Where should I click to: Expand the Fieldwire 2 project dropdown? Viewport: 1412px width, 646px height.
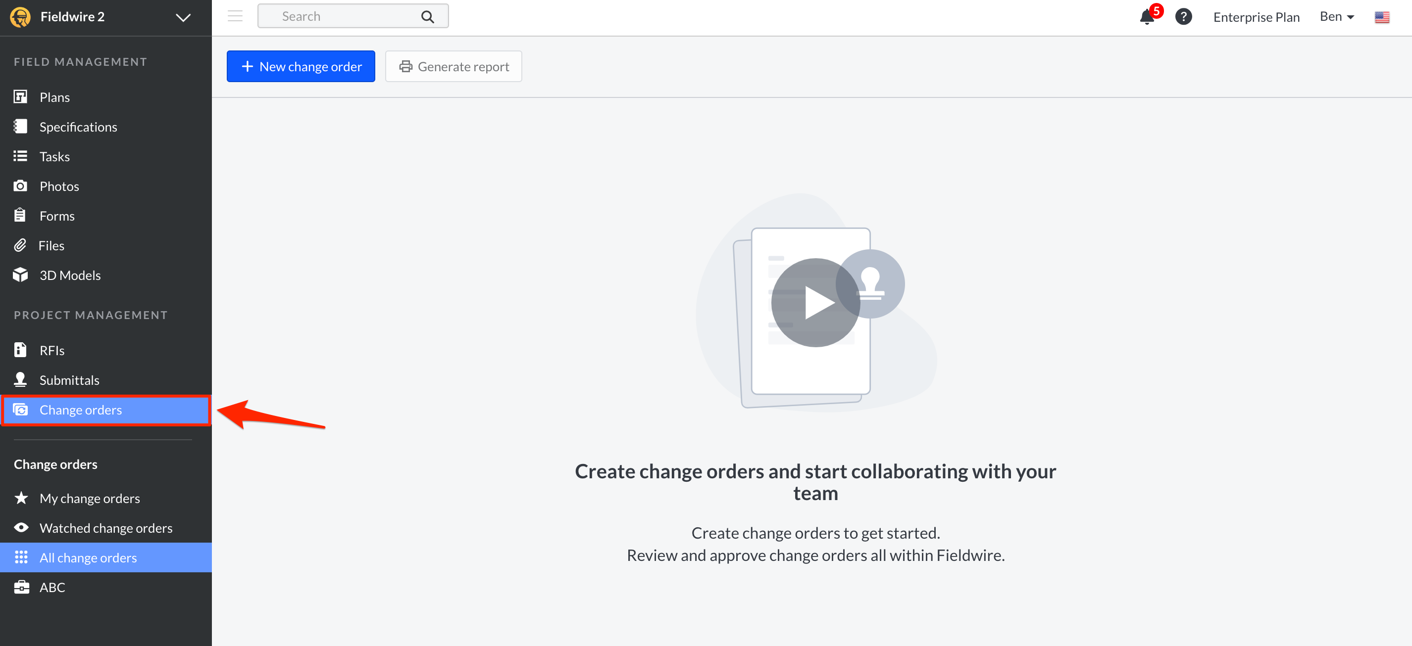[183, 16]
